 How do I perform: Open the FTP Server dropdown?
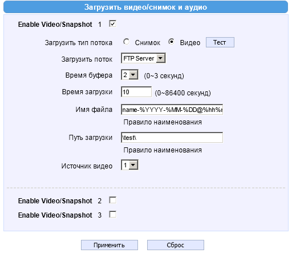click(143, 58)
